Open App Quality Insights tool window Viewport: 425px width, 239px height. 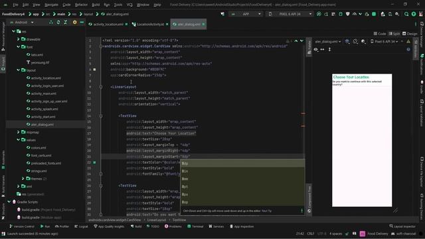coord(109,226)
